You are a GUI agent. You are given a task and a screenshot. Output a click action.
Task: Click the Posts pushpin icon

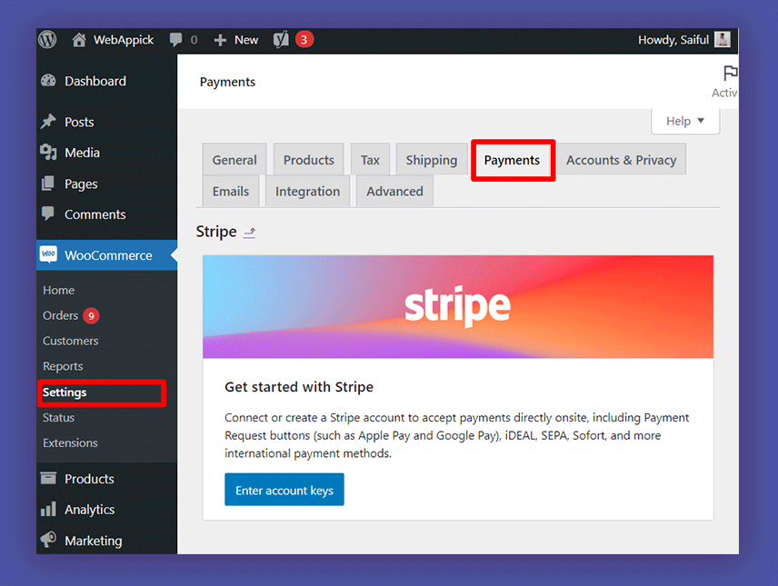[x=49, y=122]
